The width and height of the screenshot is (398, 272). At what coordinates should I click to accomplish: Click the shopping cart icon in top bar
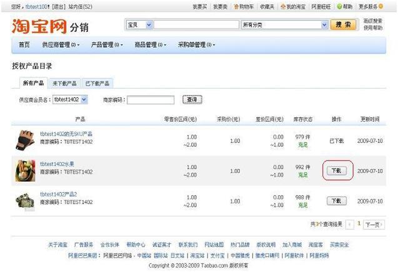pos(236,7)
